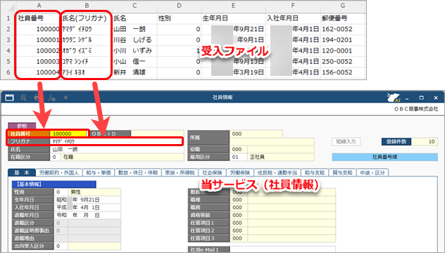
Task: Click cell containing 小川 いずみ
Action: point(134,51)
